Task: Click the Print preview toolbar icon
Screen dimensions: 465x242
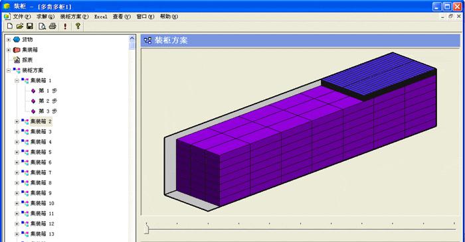Action: pyautogui.click(x=42, y=27)
